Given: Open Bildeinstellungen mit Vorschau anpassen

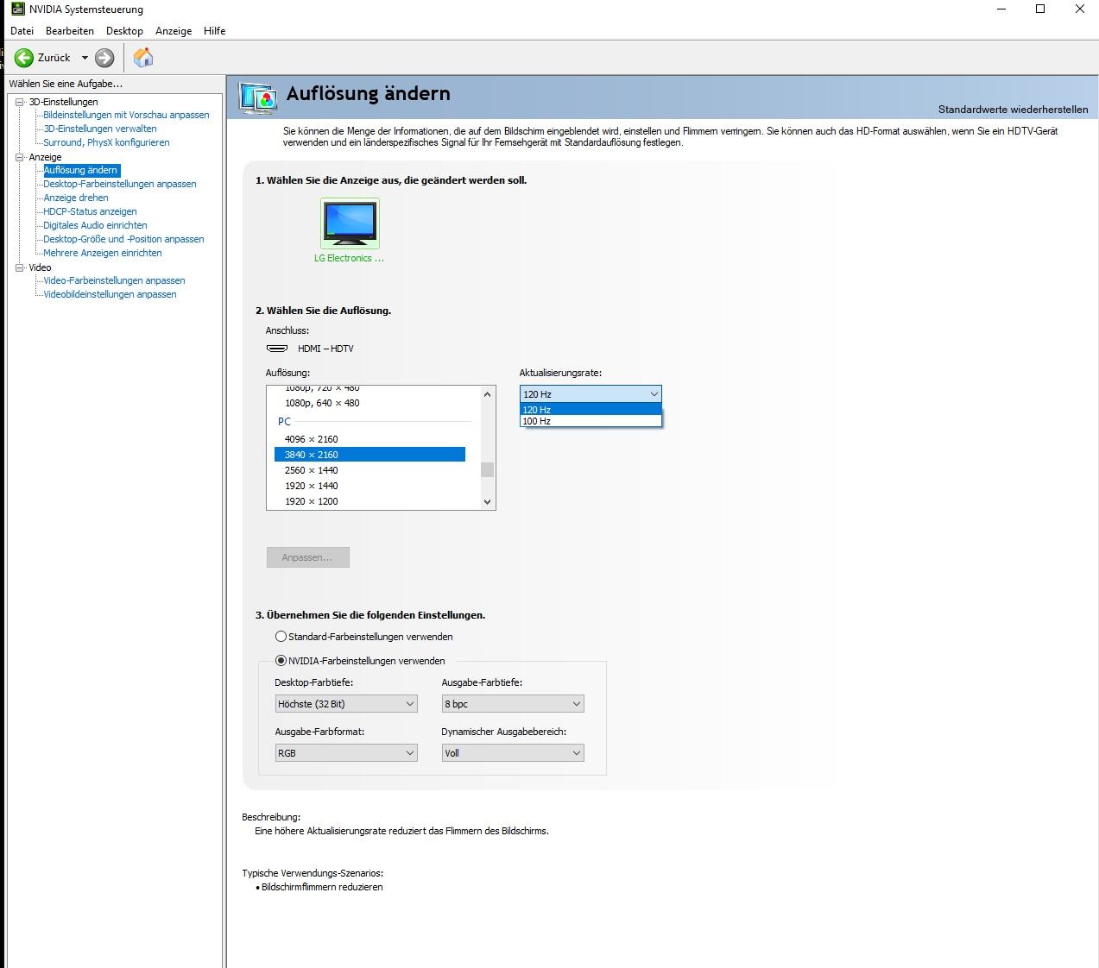Looking at the screenshot, I should [126, 115].
